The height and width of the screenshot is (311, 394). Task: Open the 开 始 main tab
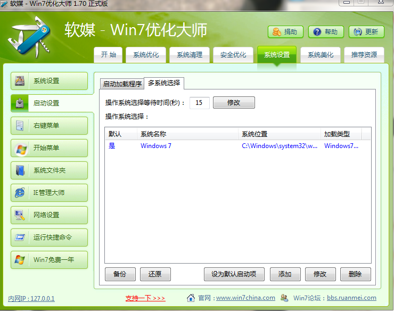tap(108, 54)
